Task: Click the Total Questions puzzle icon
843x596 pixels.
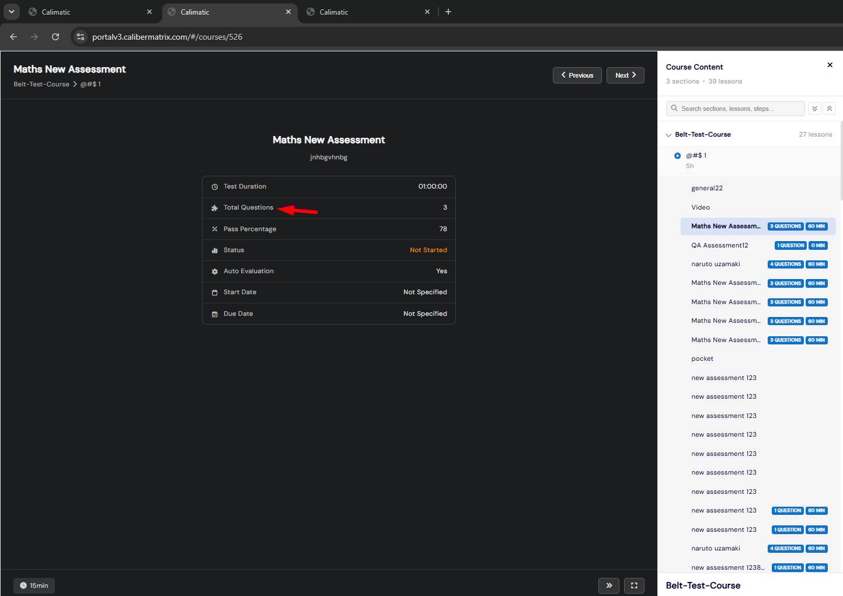Action: coord(214,208)
